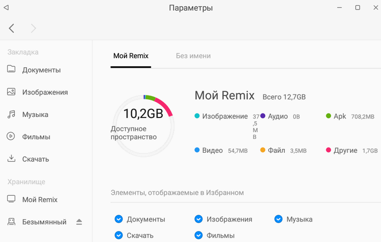Image resolution: width=381 pixels, height=242 pixels.
Task: Click the purple Аудио legend dot
Action: coord(263,116)
